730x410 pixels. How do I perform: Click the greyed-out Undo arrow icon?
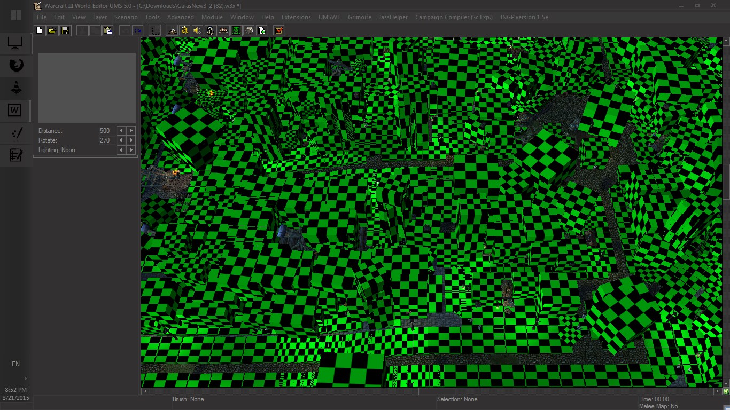125,30
